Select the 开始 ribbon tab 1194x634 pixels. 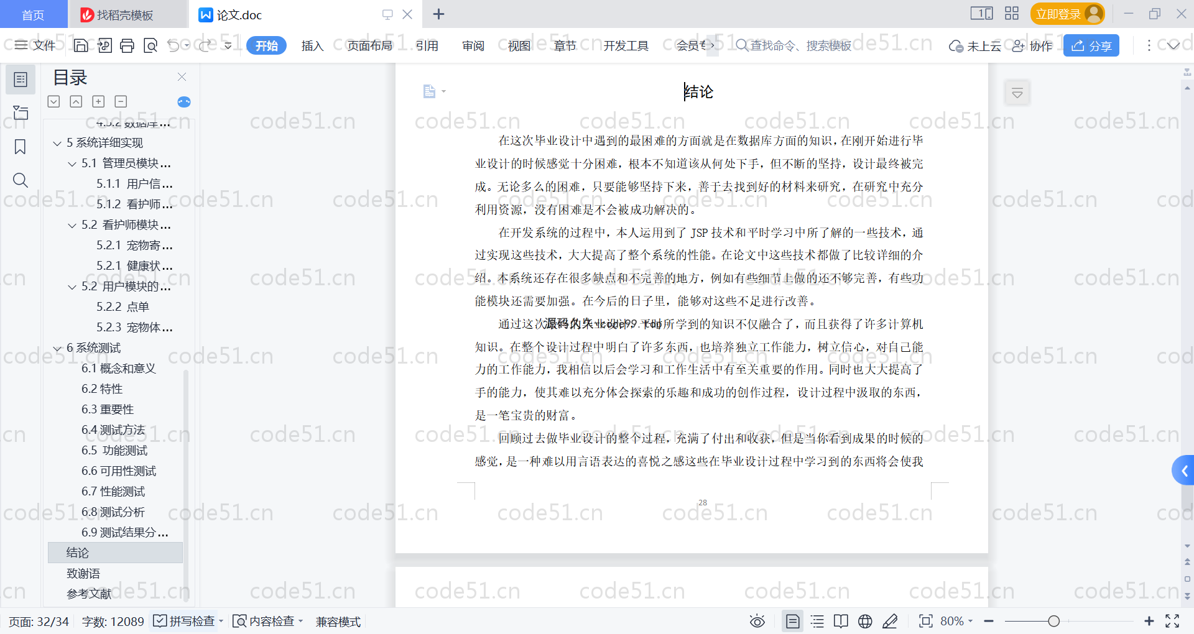coord(266,45)
